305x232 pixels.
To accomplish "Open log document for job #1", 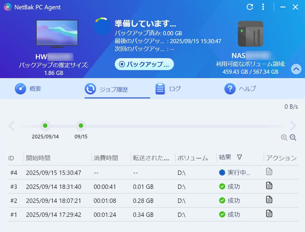I will [269, 214].
